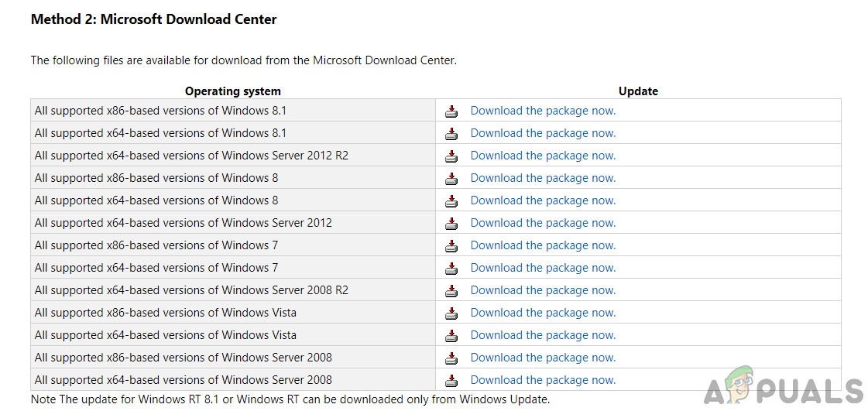Click download icon for x86 Windows 8

[451, 179]
